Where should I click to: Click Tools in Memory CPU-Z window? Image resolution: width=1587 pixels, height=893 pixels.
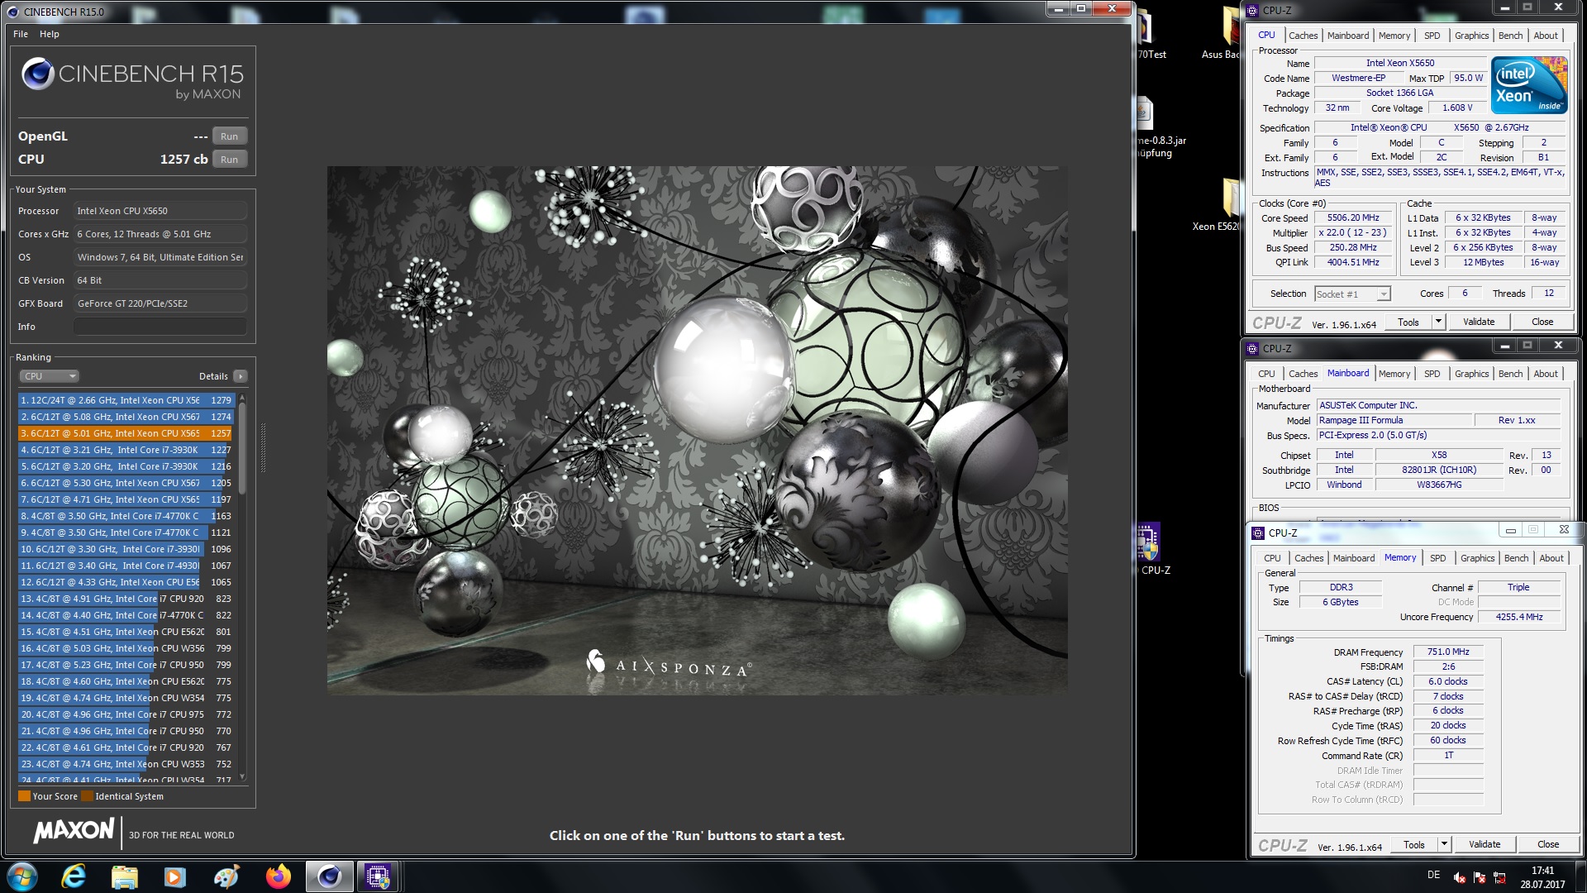(1414, 844)
